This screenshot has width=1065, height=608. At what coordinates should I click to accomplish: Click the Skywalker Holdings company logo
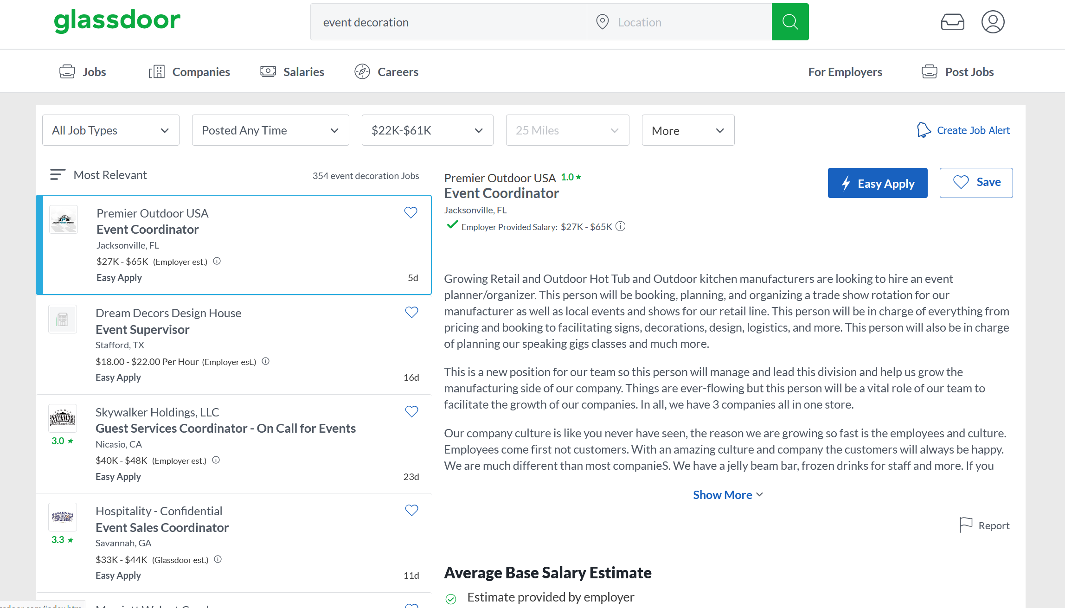(x=63, y=418)
